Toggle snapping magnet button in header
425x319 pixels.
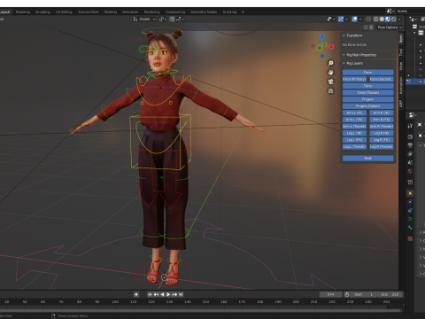pos(172,19)
